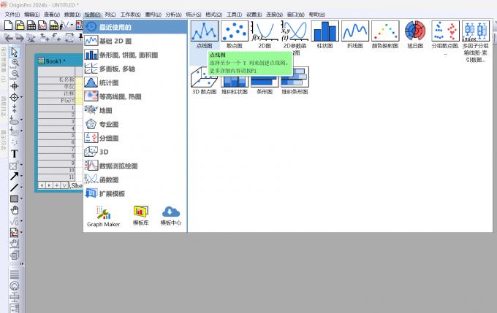The image size is (497, 313).
Task: Choose the 堆积条形图 stacked bar icon
Action: click(x=295, y=77)
